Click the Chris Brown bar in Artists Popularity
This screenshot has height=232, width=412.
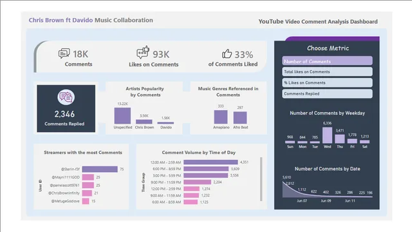[x=144, y=122]
